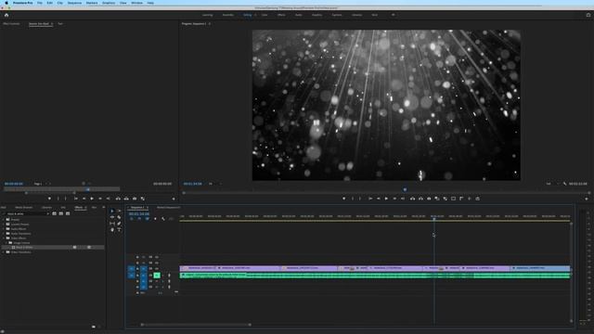The height and width of the screenshot is (334, 594).
Task: Step forward one frame in Program monitor
Action: [x=394, y=199]
